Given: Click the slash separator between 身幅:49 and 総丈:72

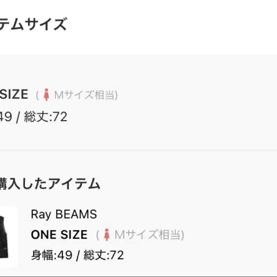Looking at the screenshot, I should [x=78, y=255].
